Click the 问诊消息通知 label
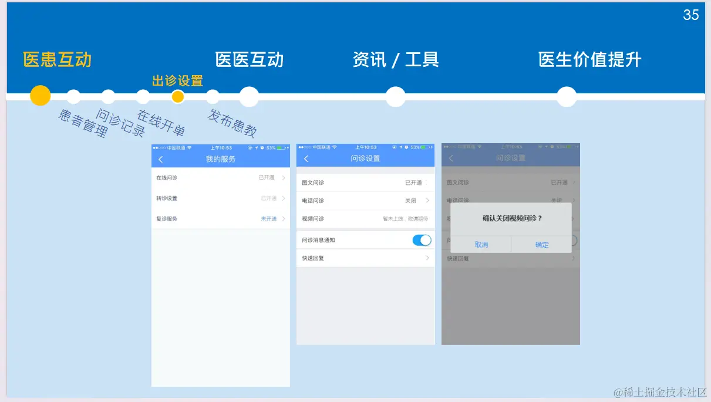The width and height of the screenshot is (711, 402). click(318, 240)
